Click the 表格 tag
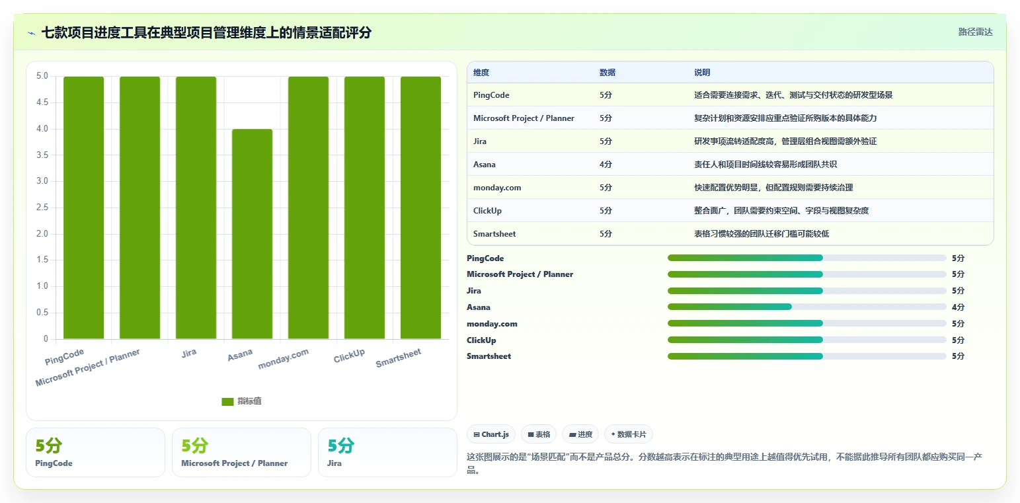The image size is (1020, 503). coord(539,434)
